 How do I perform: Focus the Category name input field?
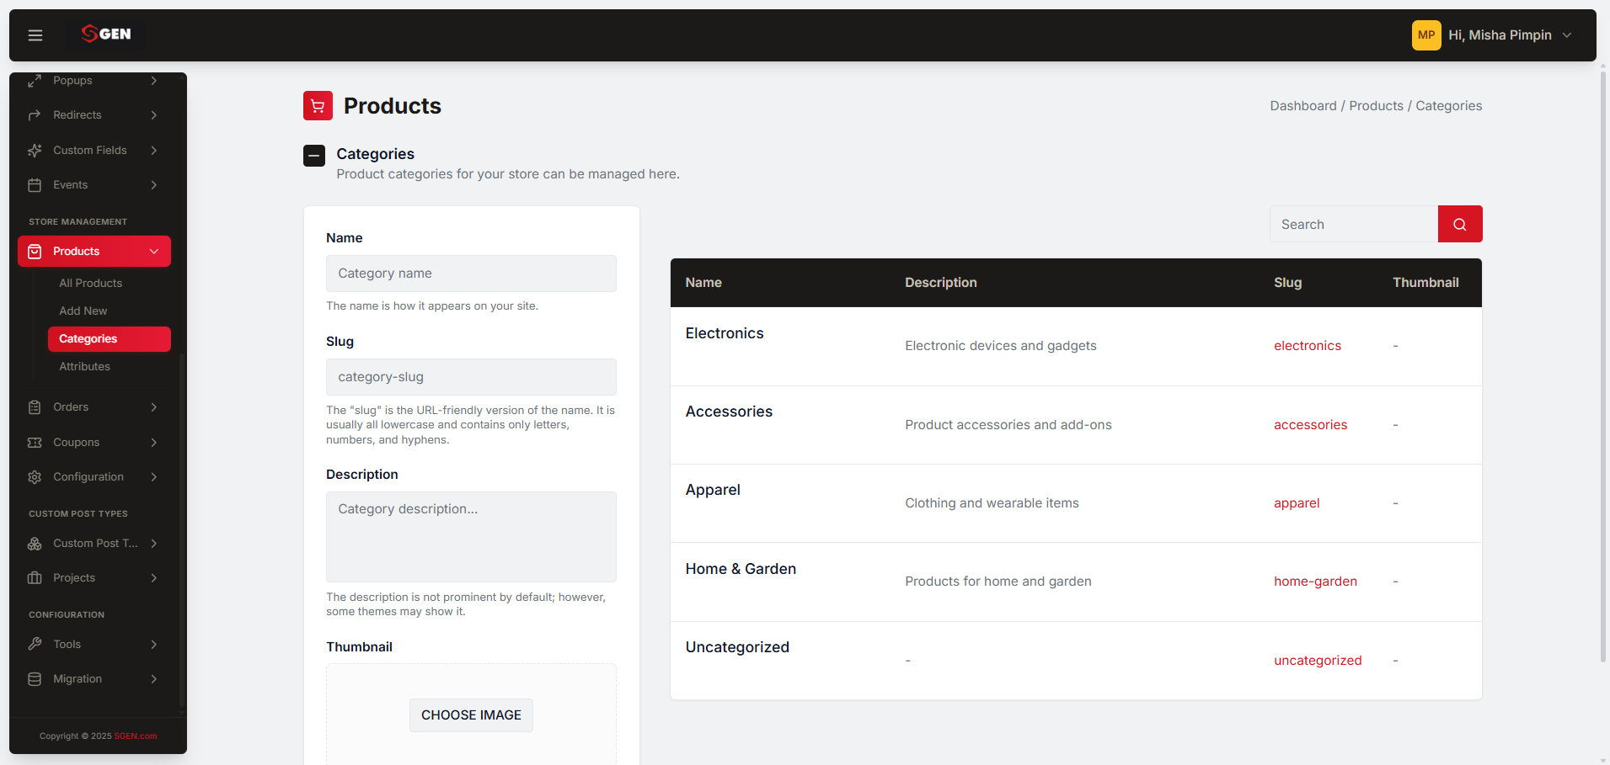tap(471, 274)
